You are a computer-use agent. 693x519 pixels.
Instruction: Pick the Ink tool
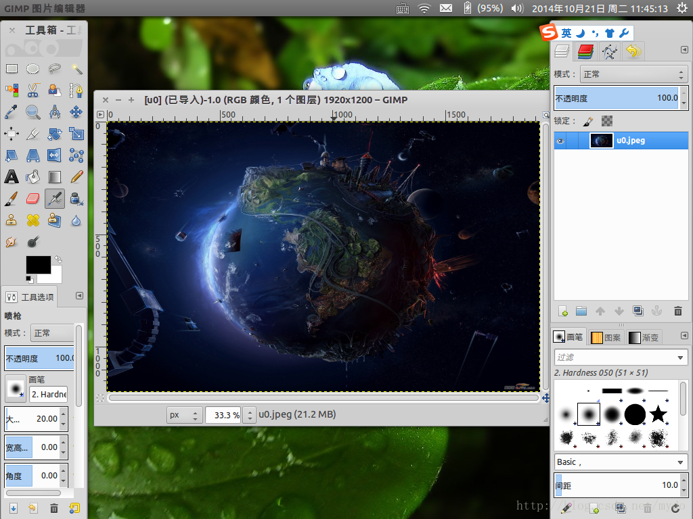pos(76,199)
